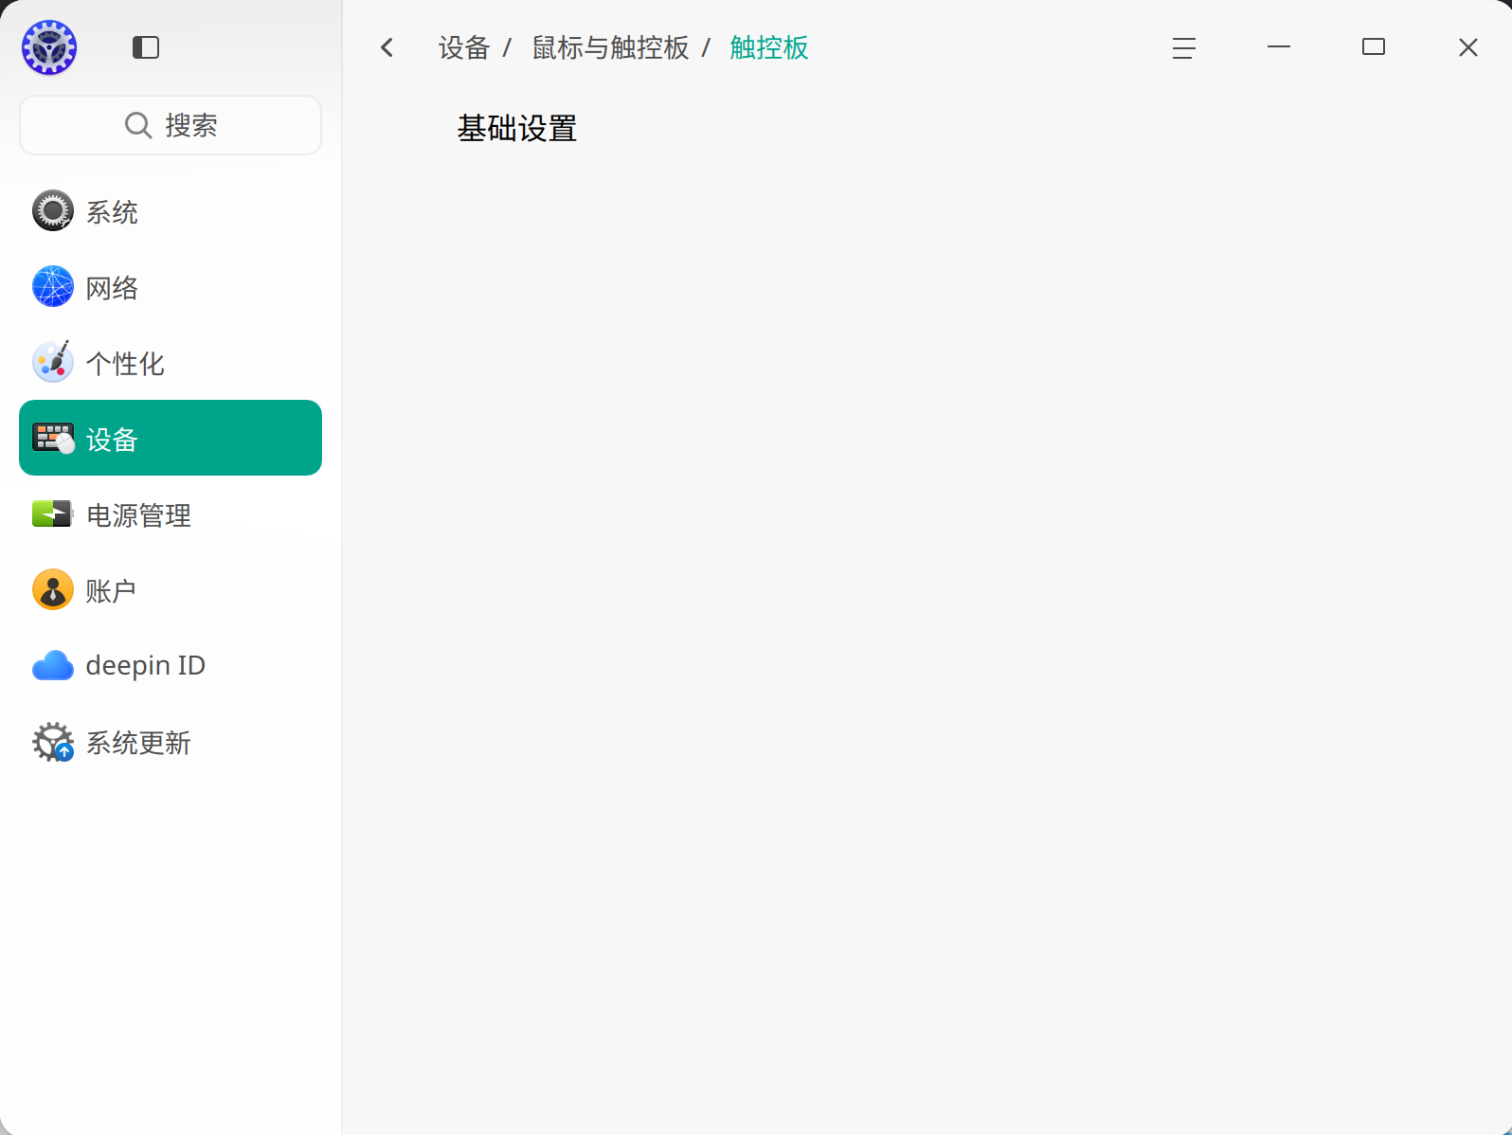
Task: Minimize the settings window
Action: (x=1279, y=47)
